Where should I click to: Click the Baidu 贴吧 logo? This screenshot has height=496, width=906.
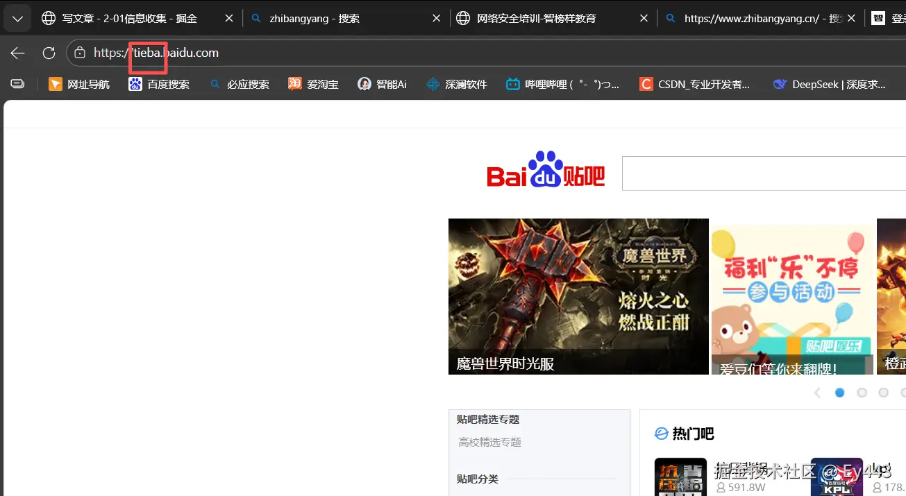click(x=546, y=171)
